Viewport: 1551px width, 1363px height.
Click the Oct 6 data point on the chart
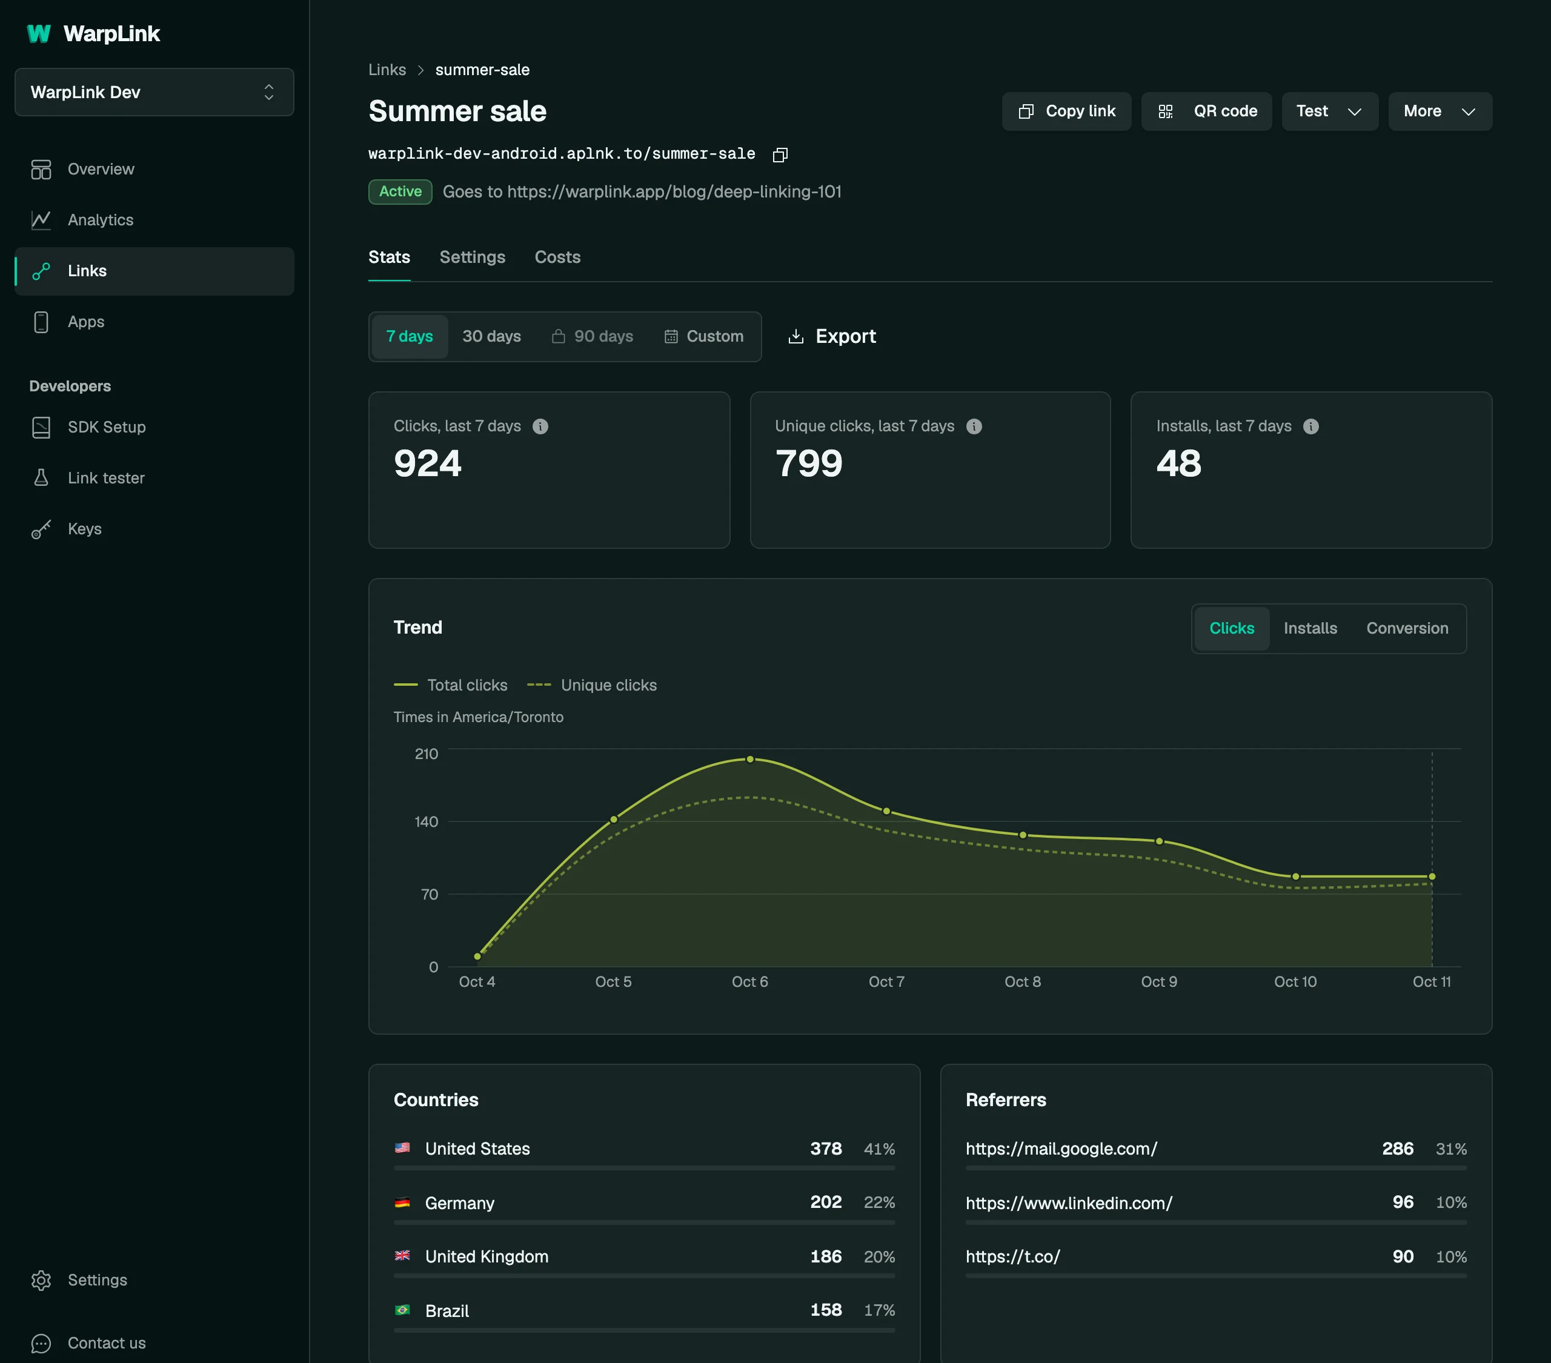(x=749, y=760)
